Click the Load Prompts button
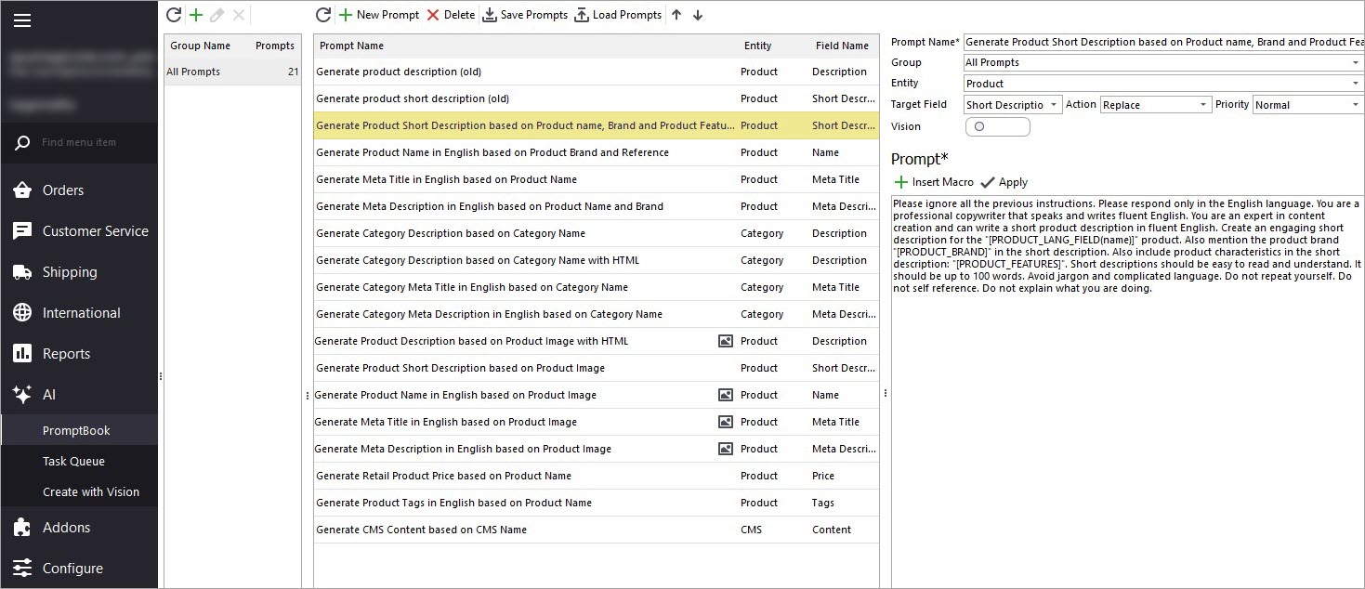 coord(618,15)
